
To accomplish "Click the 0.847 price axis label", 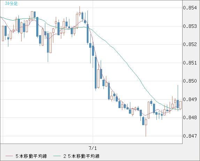I will click(x=190, y=136).
